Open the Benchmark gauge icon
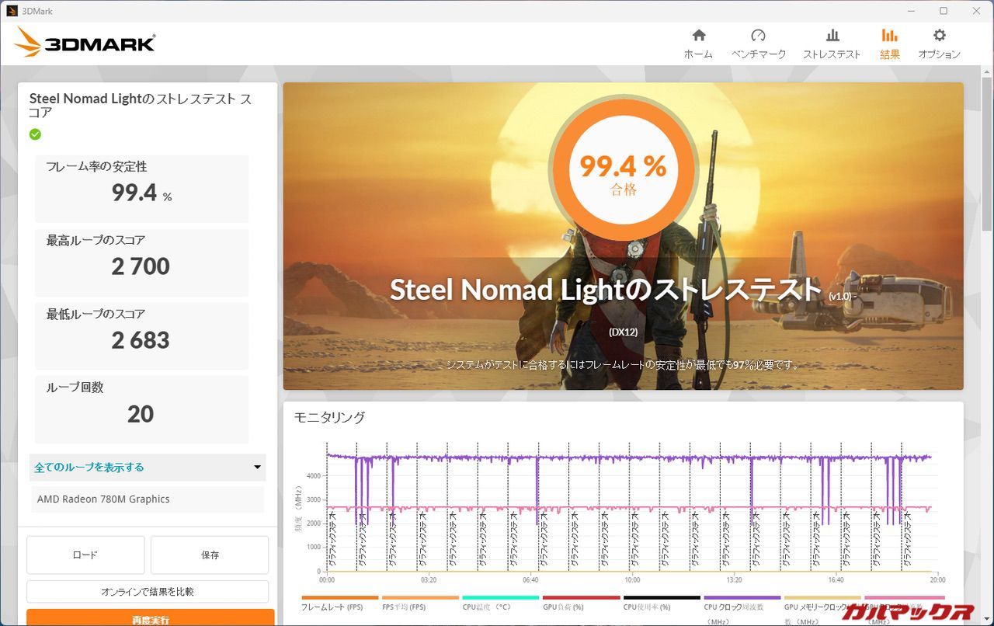The image size is (994, 626). 758,36
